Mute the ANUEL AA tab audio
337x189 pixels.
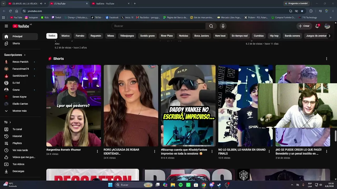tap(41, 4)
